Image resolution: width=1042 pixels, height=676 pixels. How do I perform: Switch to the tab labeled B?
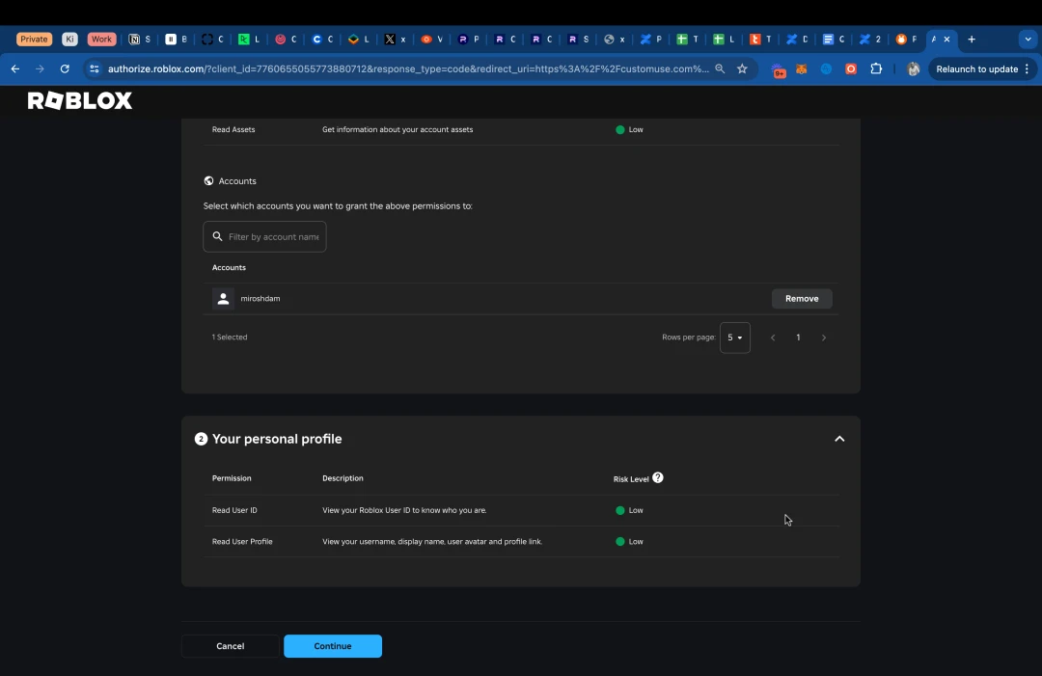pyautogui.click(x=177, y=40)
